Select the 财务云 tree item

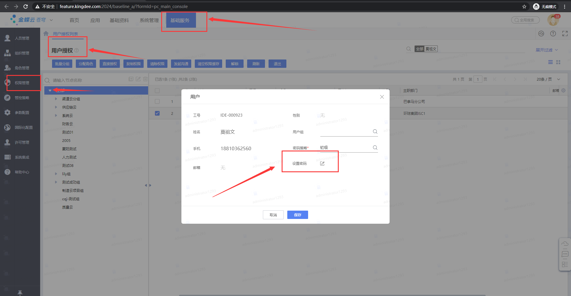(68, 124)
